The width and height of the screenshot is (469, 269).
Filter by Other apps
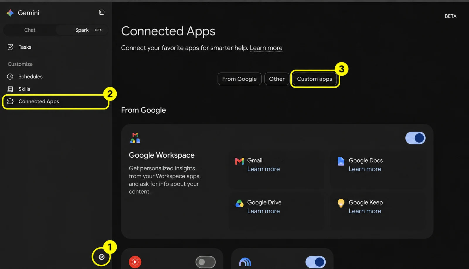click(x=277, y=79)
